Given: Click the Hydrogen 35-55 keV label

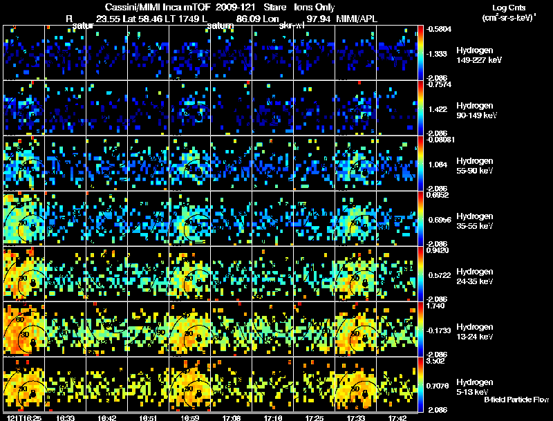Looking at the screenshot, I should pos(475,221).
